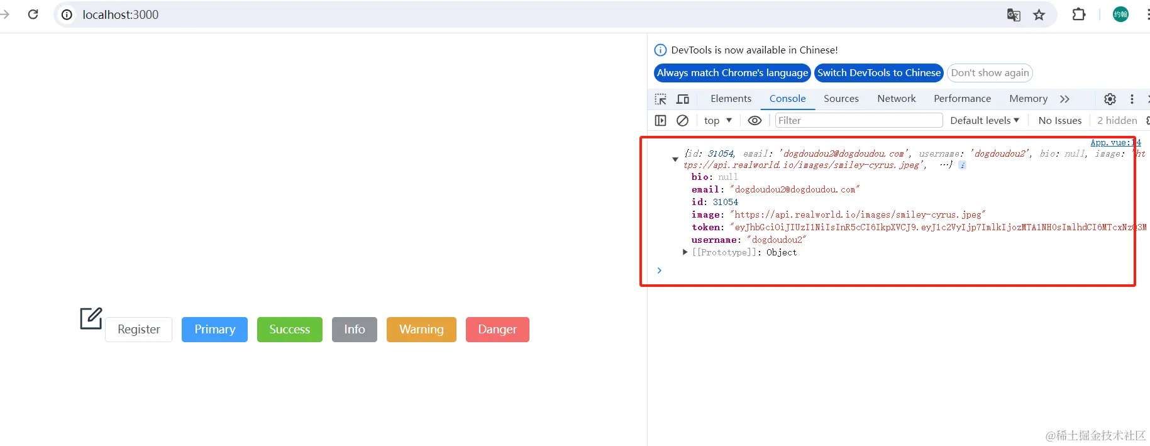This screenshot has height=446, width=1150.
Task: Click the 2 hidden messages label
Action: (x=1117, y=121)
